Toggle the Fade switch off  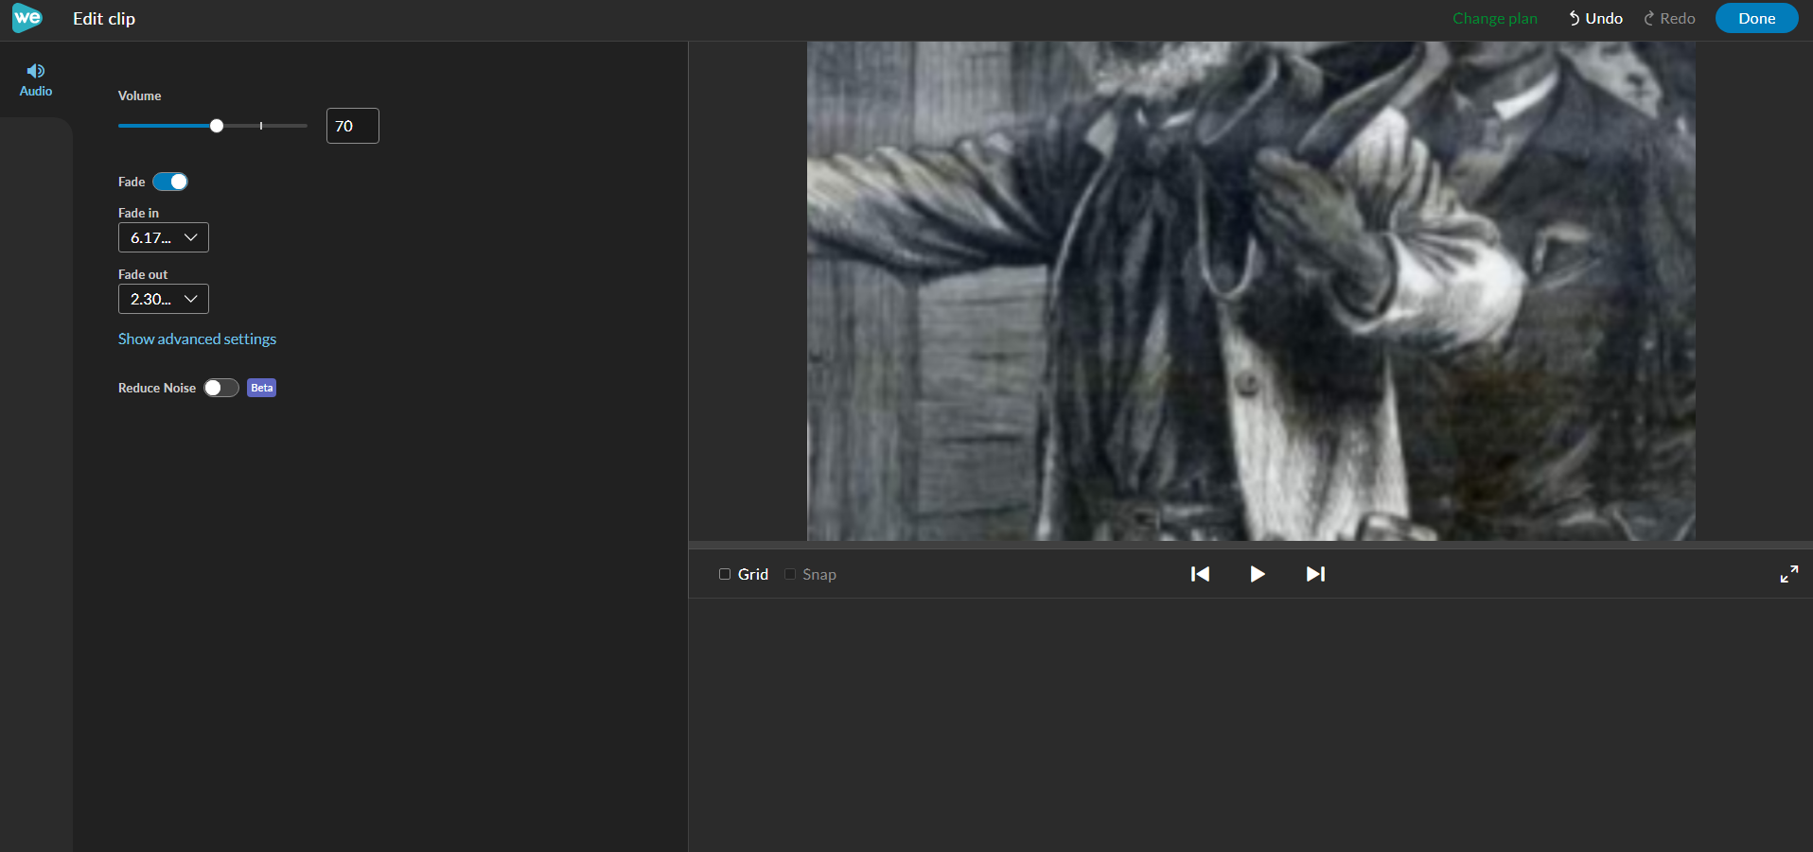pyautogui.click(x=170, y=182)
